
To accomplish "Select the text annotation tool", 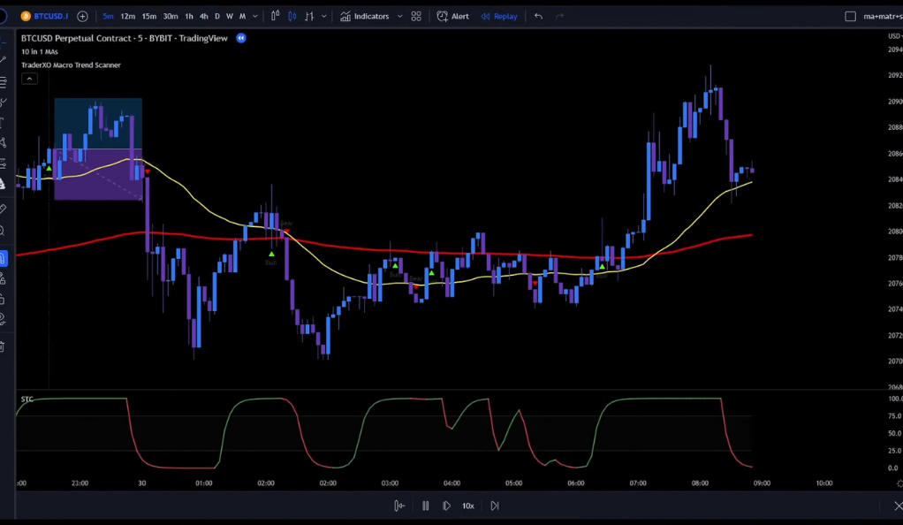I will [4, 122].
